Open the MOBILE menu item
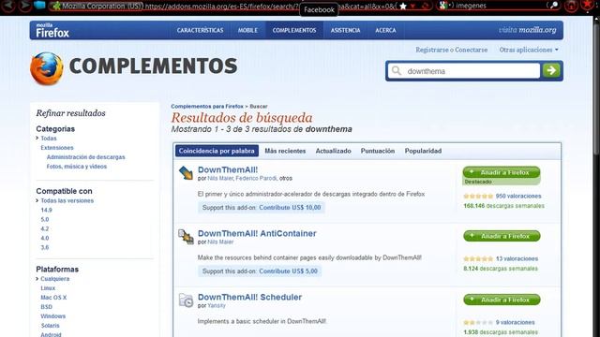The image size is (600, 337). [x=247, y=30]
